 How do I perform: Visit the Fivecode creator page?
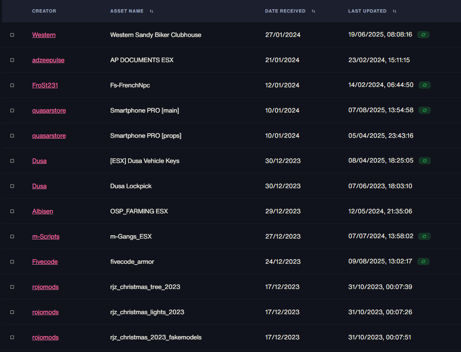pyautogui.click(x=45, y=262)
